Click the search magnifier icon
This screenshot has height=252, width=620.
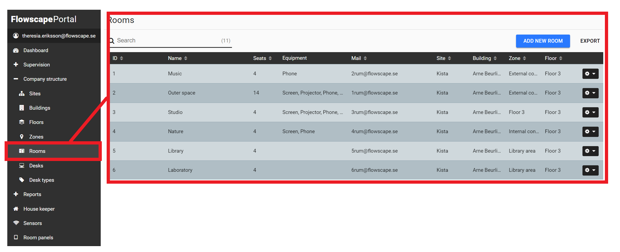tap(112, 41)
